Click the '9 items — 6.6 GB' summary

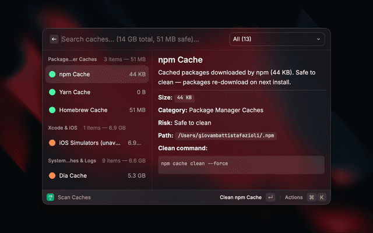coord(124,161)
